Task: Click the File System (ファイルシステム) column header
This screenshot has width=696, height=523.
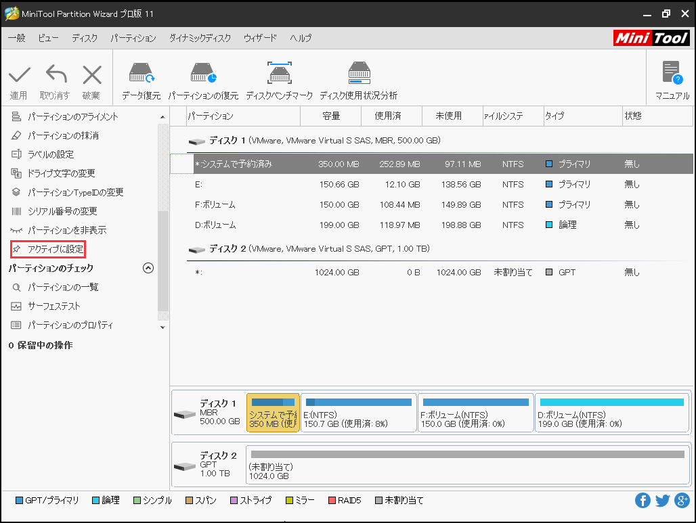Action: tap(513, 116)
